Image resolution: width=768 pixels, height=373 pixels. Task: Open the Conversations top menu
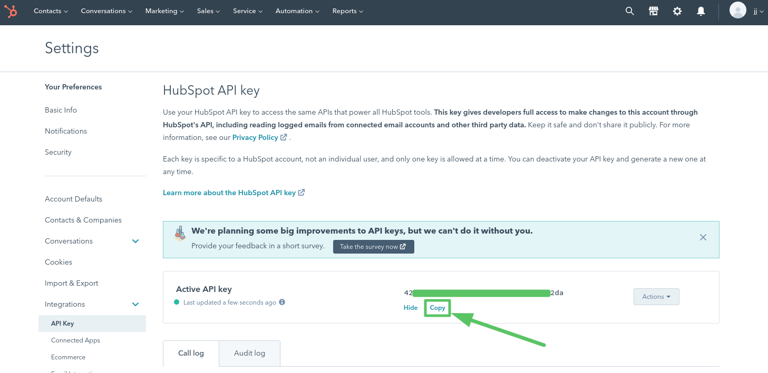pos(106,11)
